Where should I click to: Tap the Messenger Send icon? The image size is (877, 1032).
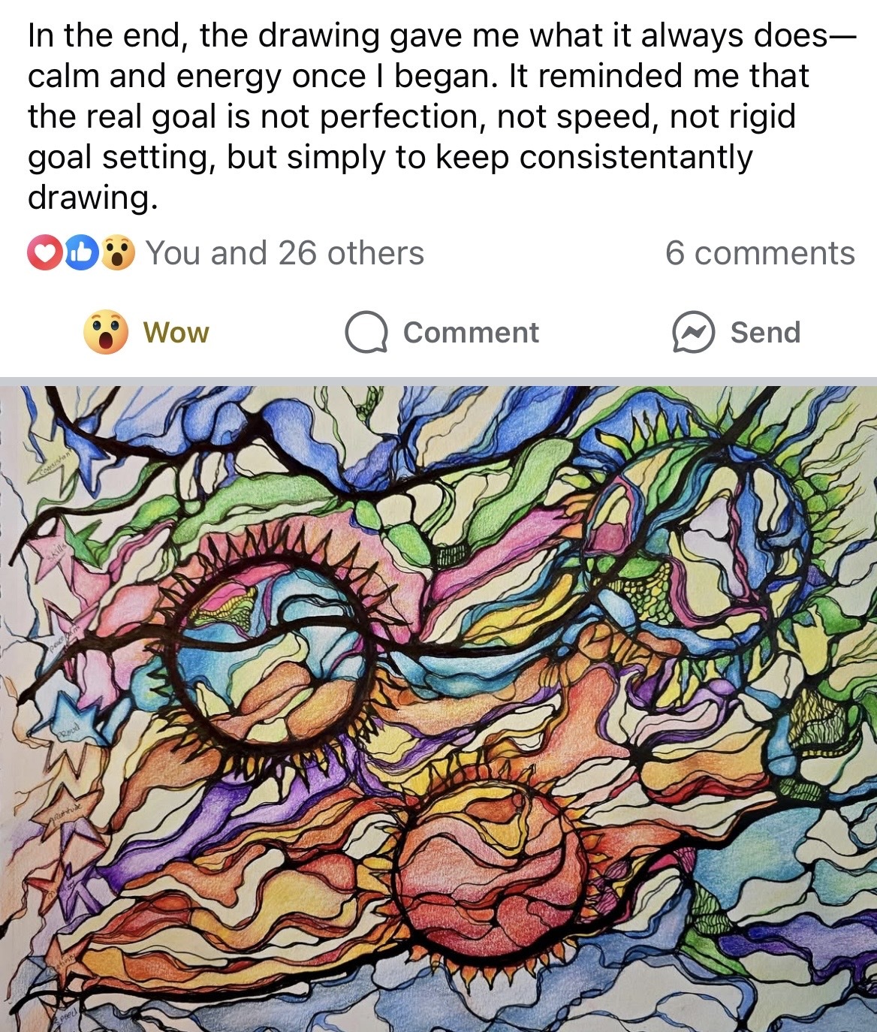pos(692,332)
